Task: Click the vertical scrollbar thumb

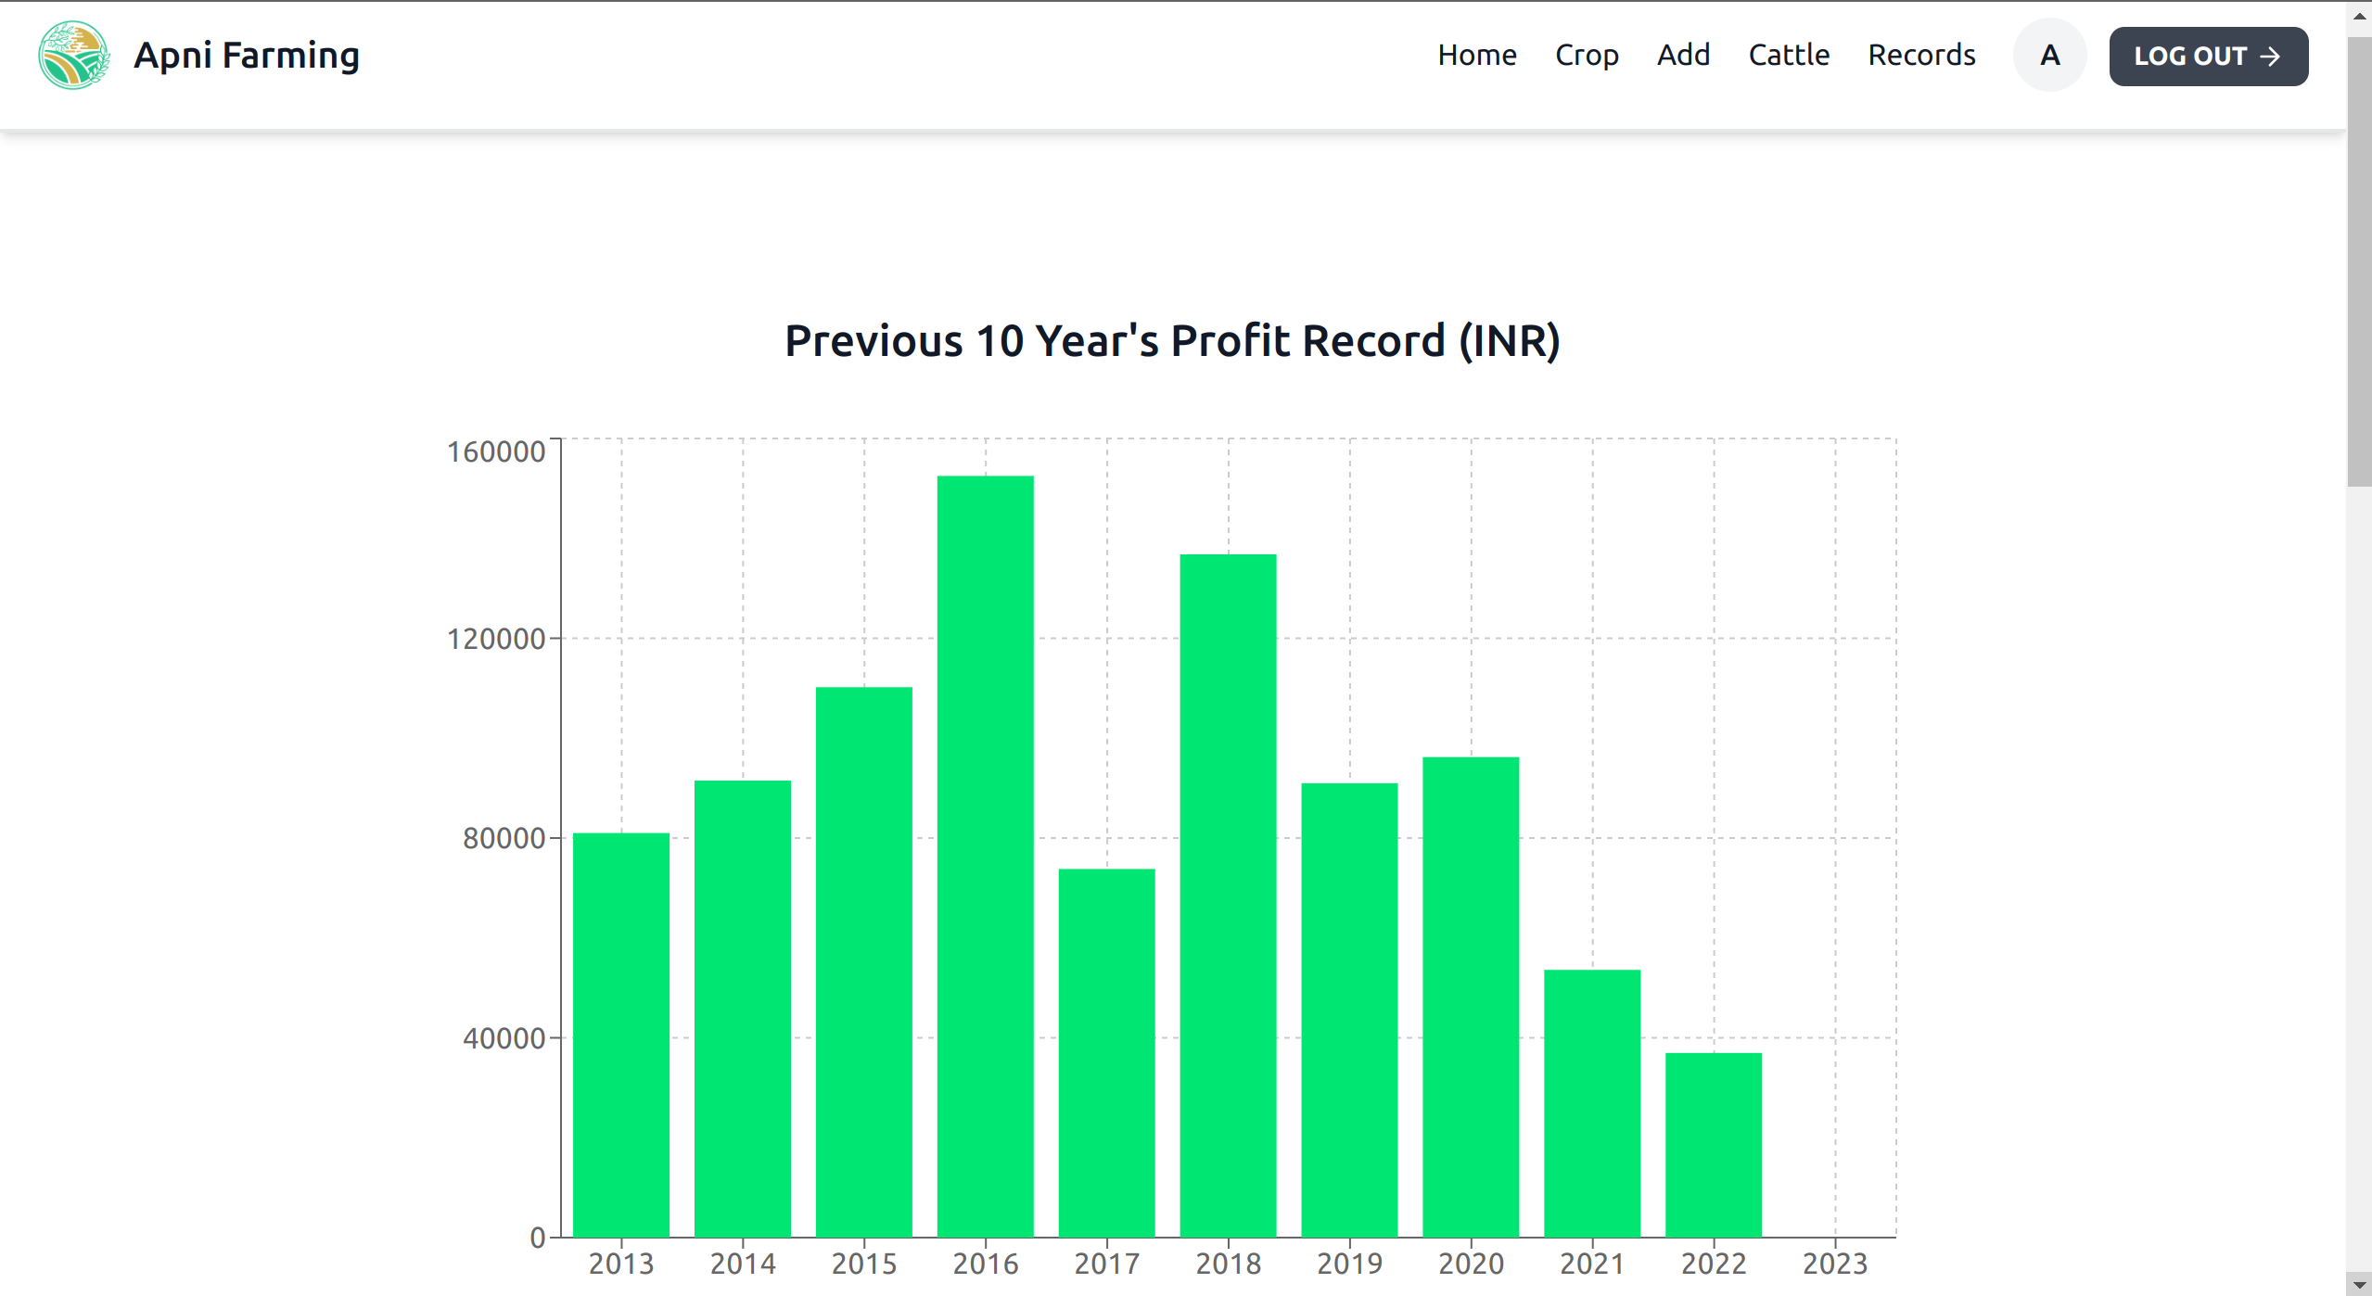Action: (x=2359, y=260)
